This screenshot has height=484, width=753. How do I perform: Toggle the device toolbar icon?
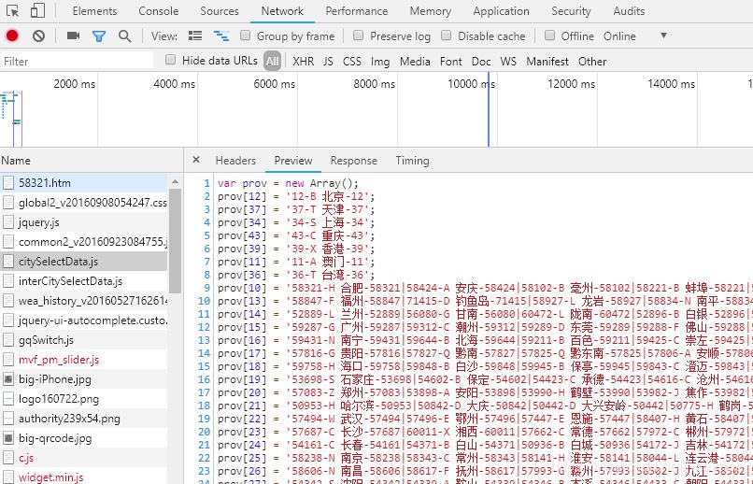pyautogui.click(x=37, y=10)
